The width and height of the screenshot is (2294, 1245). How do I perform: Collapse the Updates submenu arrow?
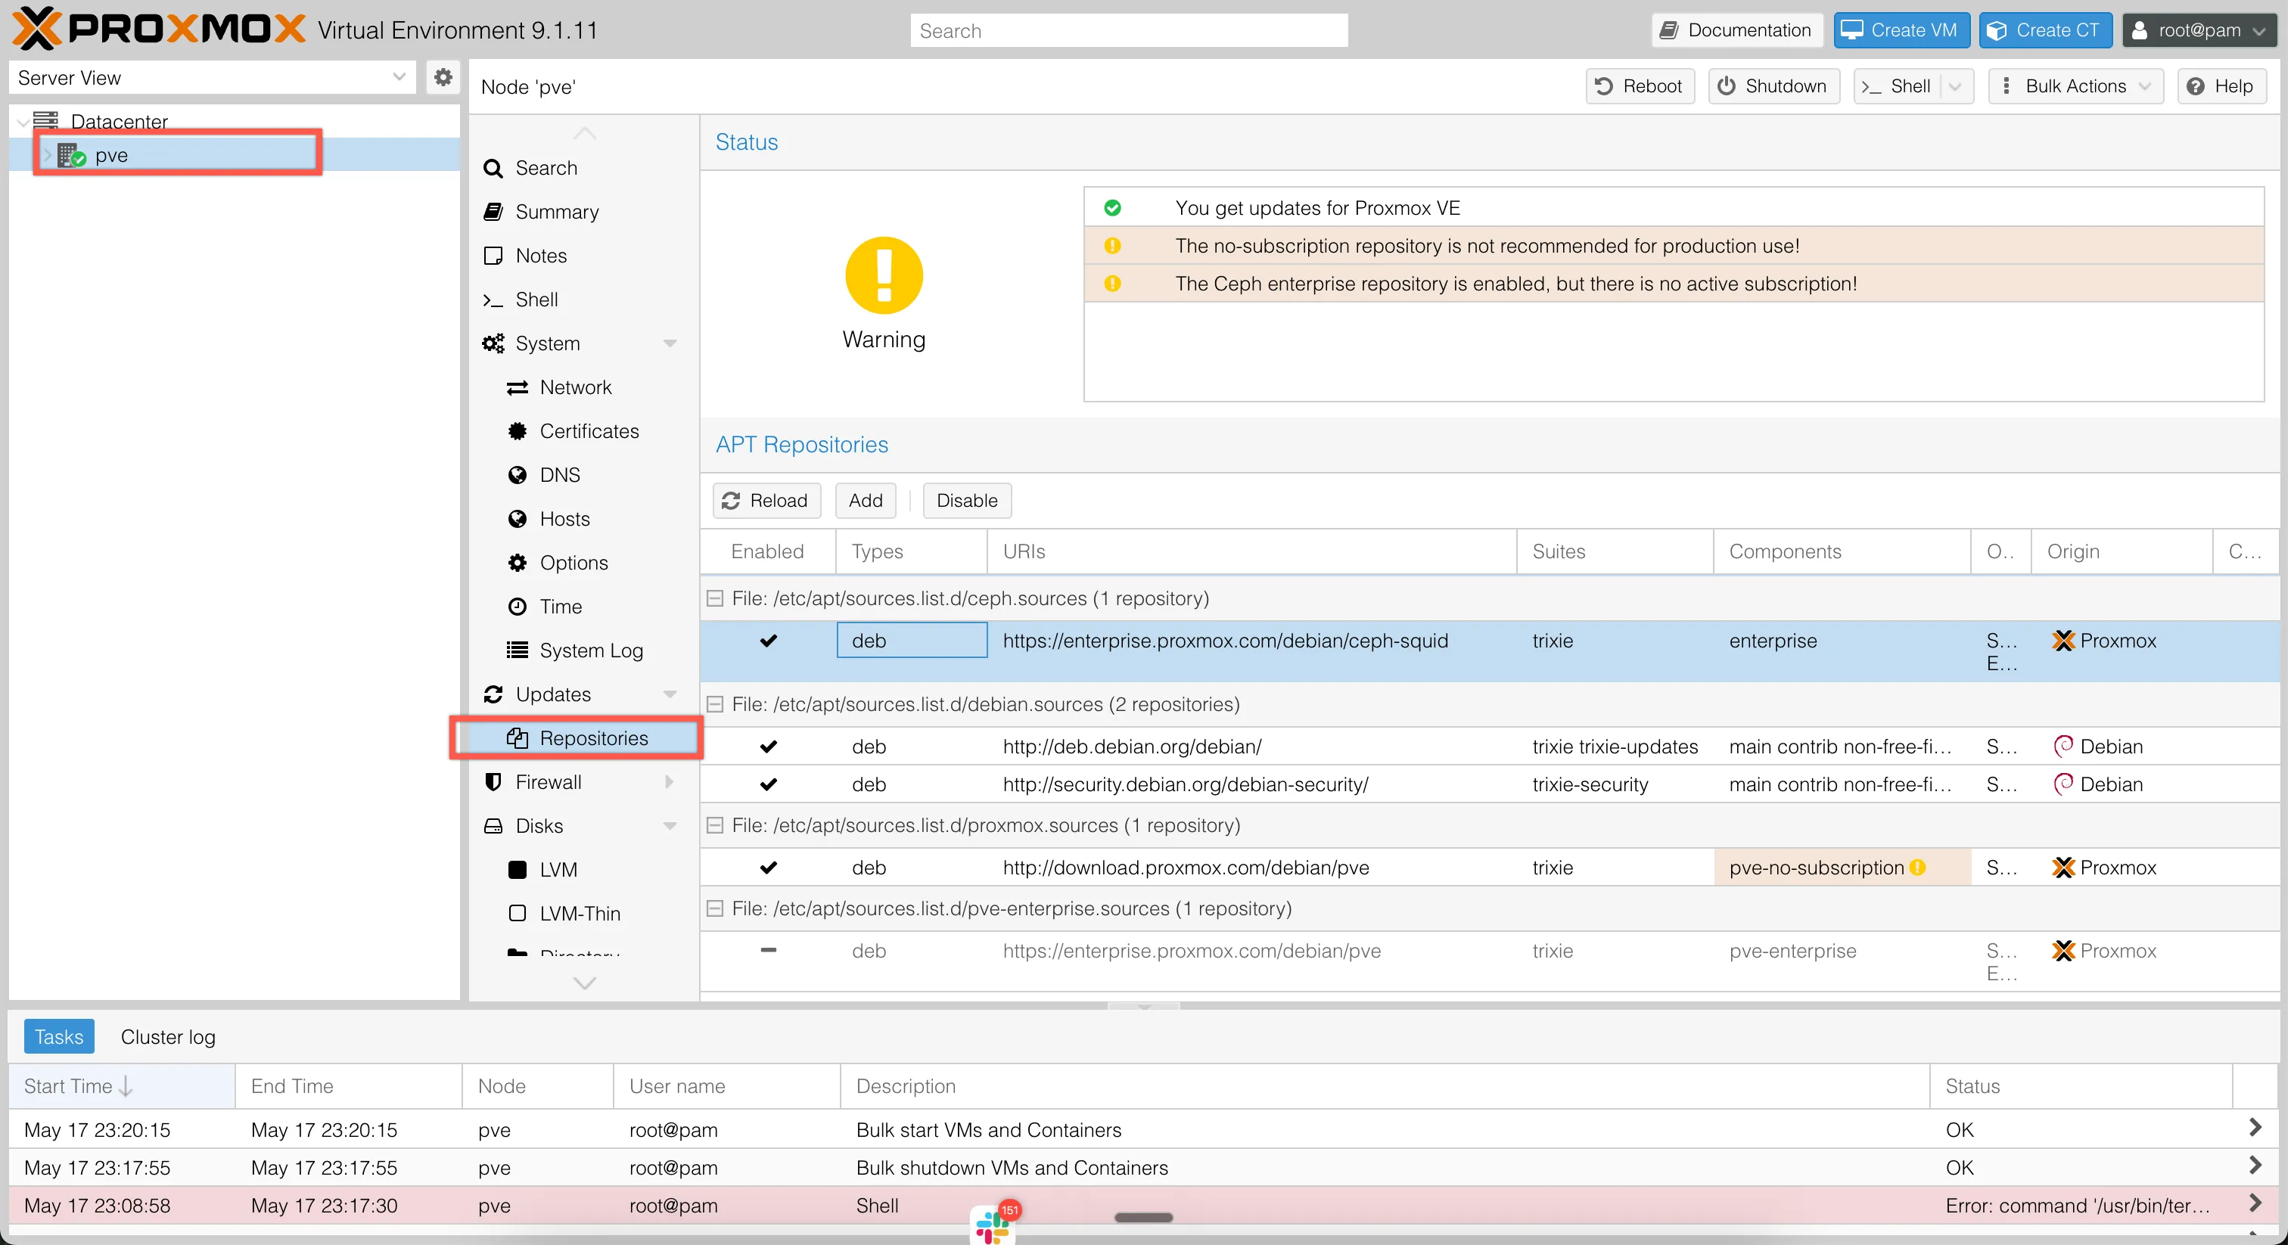click(670, 694)
